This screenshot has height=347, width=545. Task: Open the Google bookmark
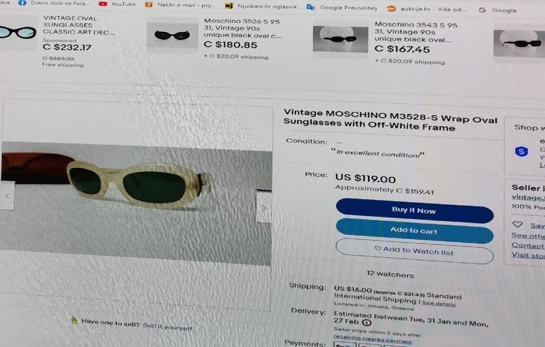[x=498, y=11]
